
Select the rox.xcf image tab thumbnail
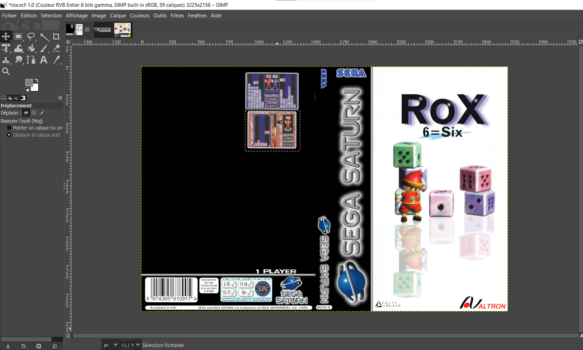coord(74,30)
